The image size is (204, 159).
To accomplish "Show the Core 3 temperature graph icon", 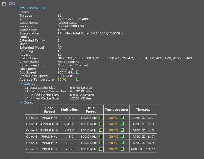I will (x=122, y=137).
